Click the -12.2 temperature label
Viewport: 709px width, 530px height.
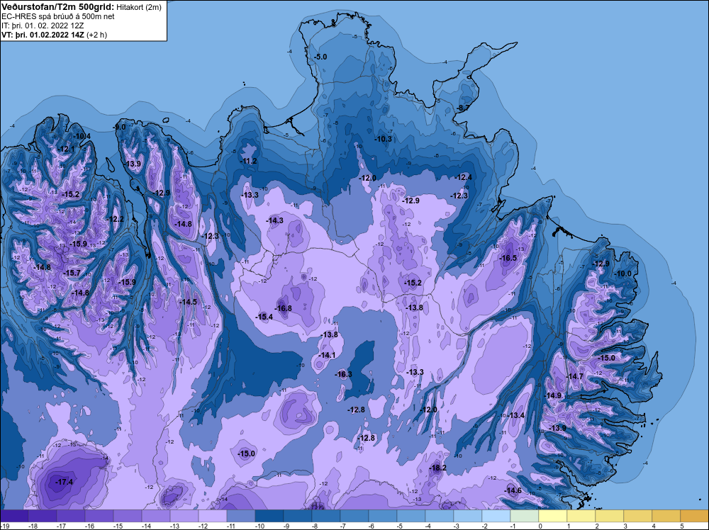(x=115, y=219)
